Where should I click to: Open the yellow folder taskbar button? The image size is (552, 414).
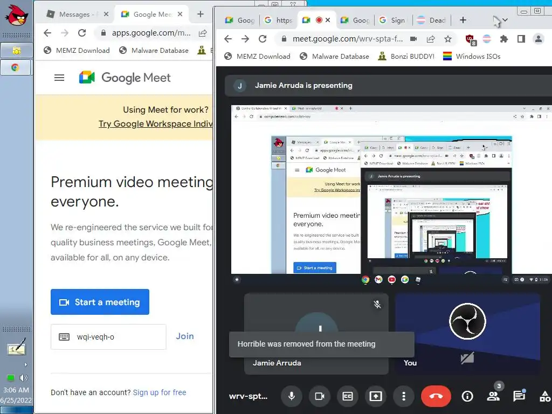tap(16, 51)
